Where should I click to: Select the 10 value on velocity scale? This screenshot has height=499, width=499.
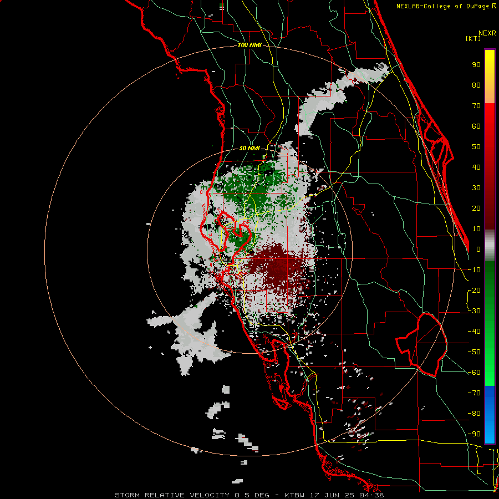[x=476, y=229]
